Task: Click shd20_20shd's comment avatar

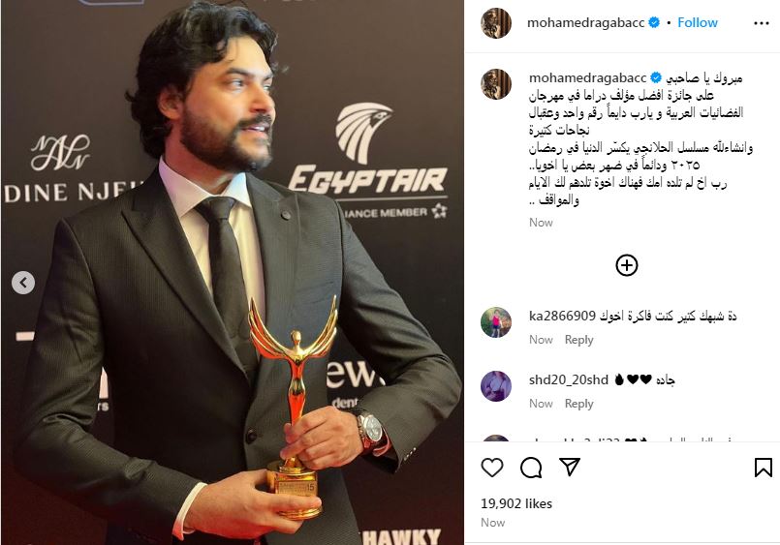Action: pos(496,386)
